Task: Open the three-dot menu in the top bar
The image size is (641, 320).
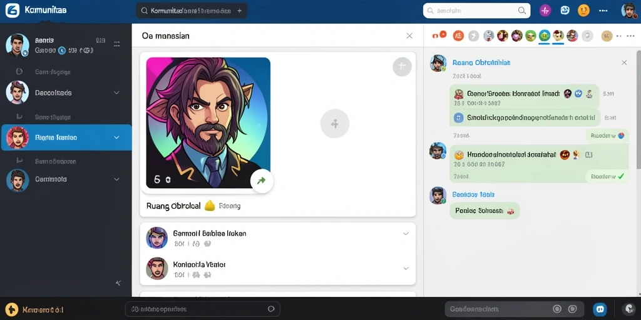Action: (603, 11)
